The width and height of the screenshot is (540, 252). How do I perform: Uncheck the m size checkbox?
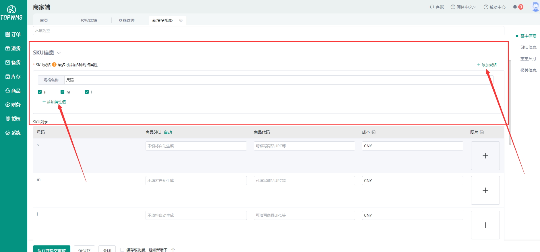pos(62,92)
